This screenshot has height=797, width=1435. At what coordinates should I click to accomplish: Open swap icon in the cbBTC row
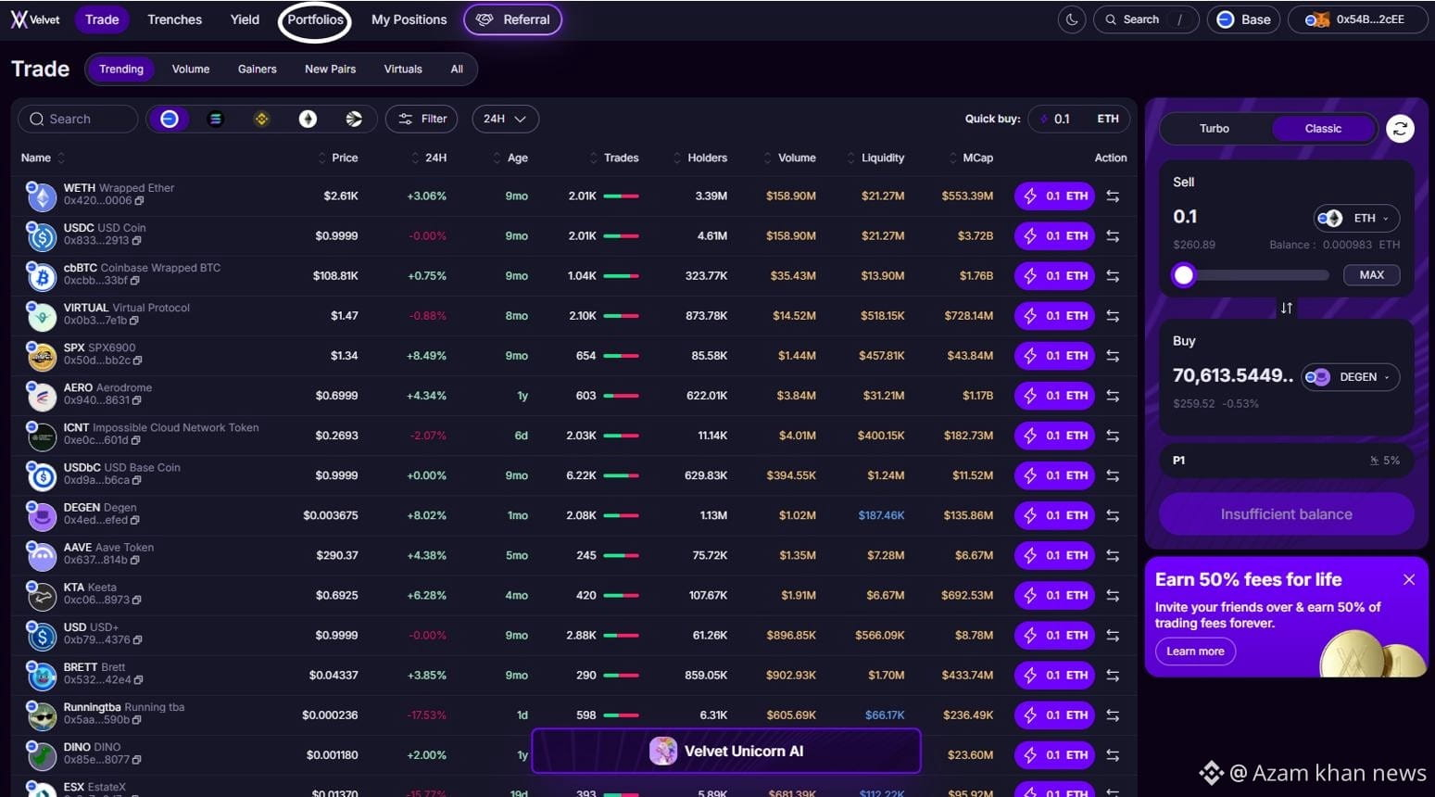coord(1113,276)
